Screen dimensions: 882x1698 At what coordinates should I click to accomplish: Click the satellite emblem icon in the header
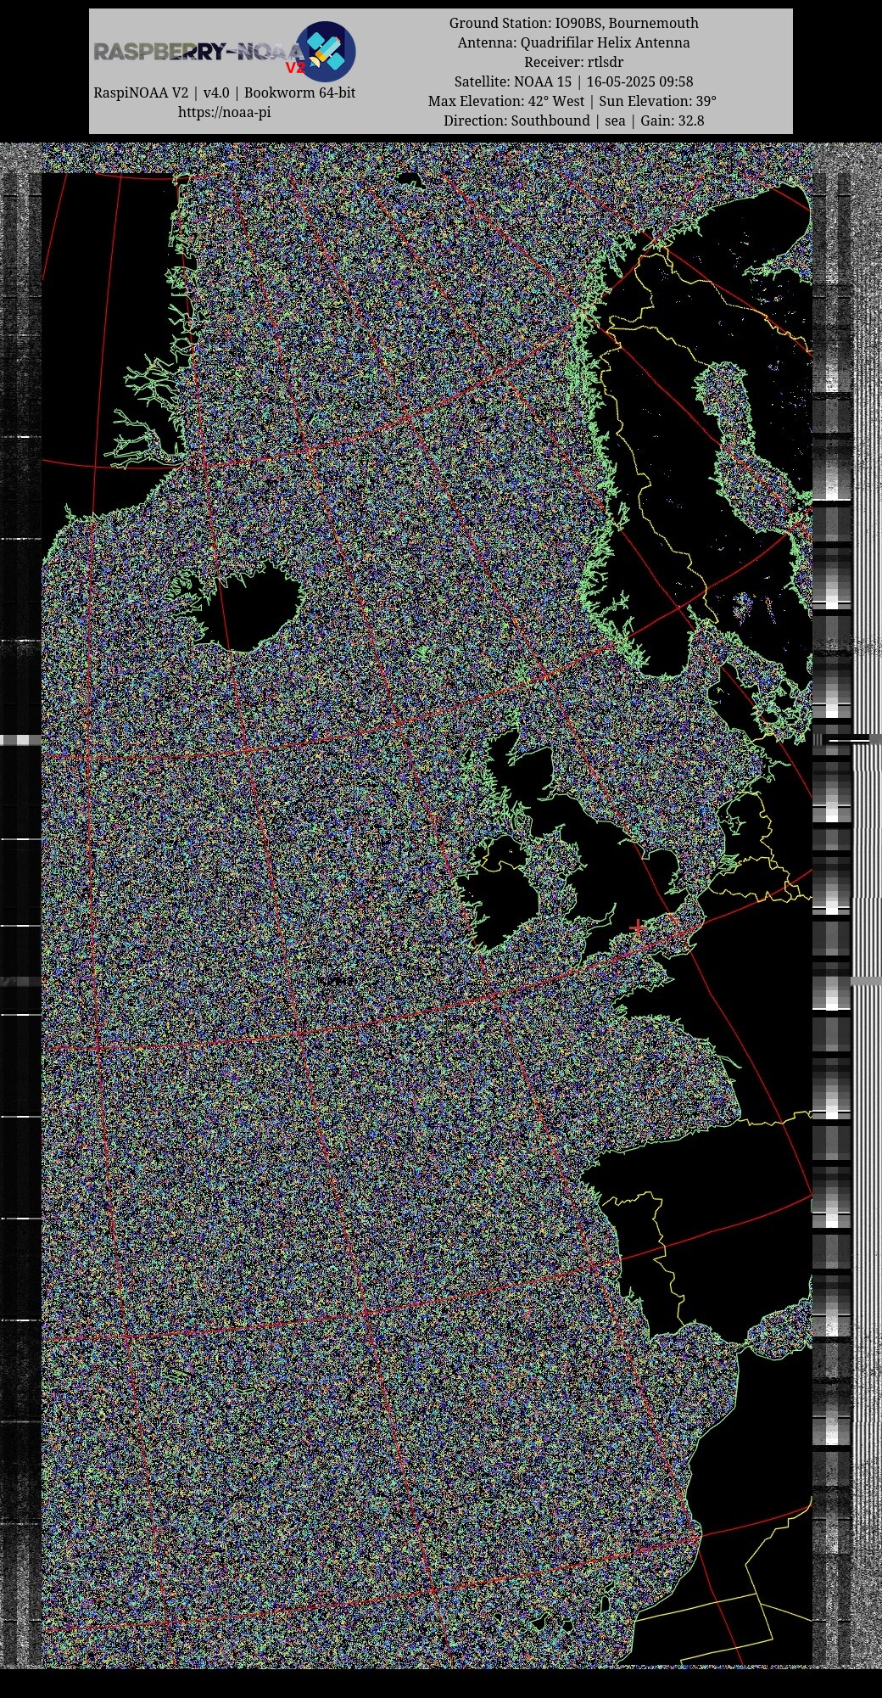coord(327,51)
